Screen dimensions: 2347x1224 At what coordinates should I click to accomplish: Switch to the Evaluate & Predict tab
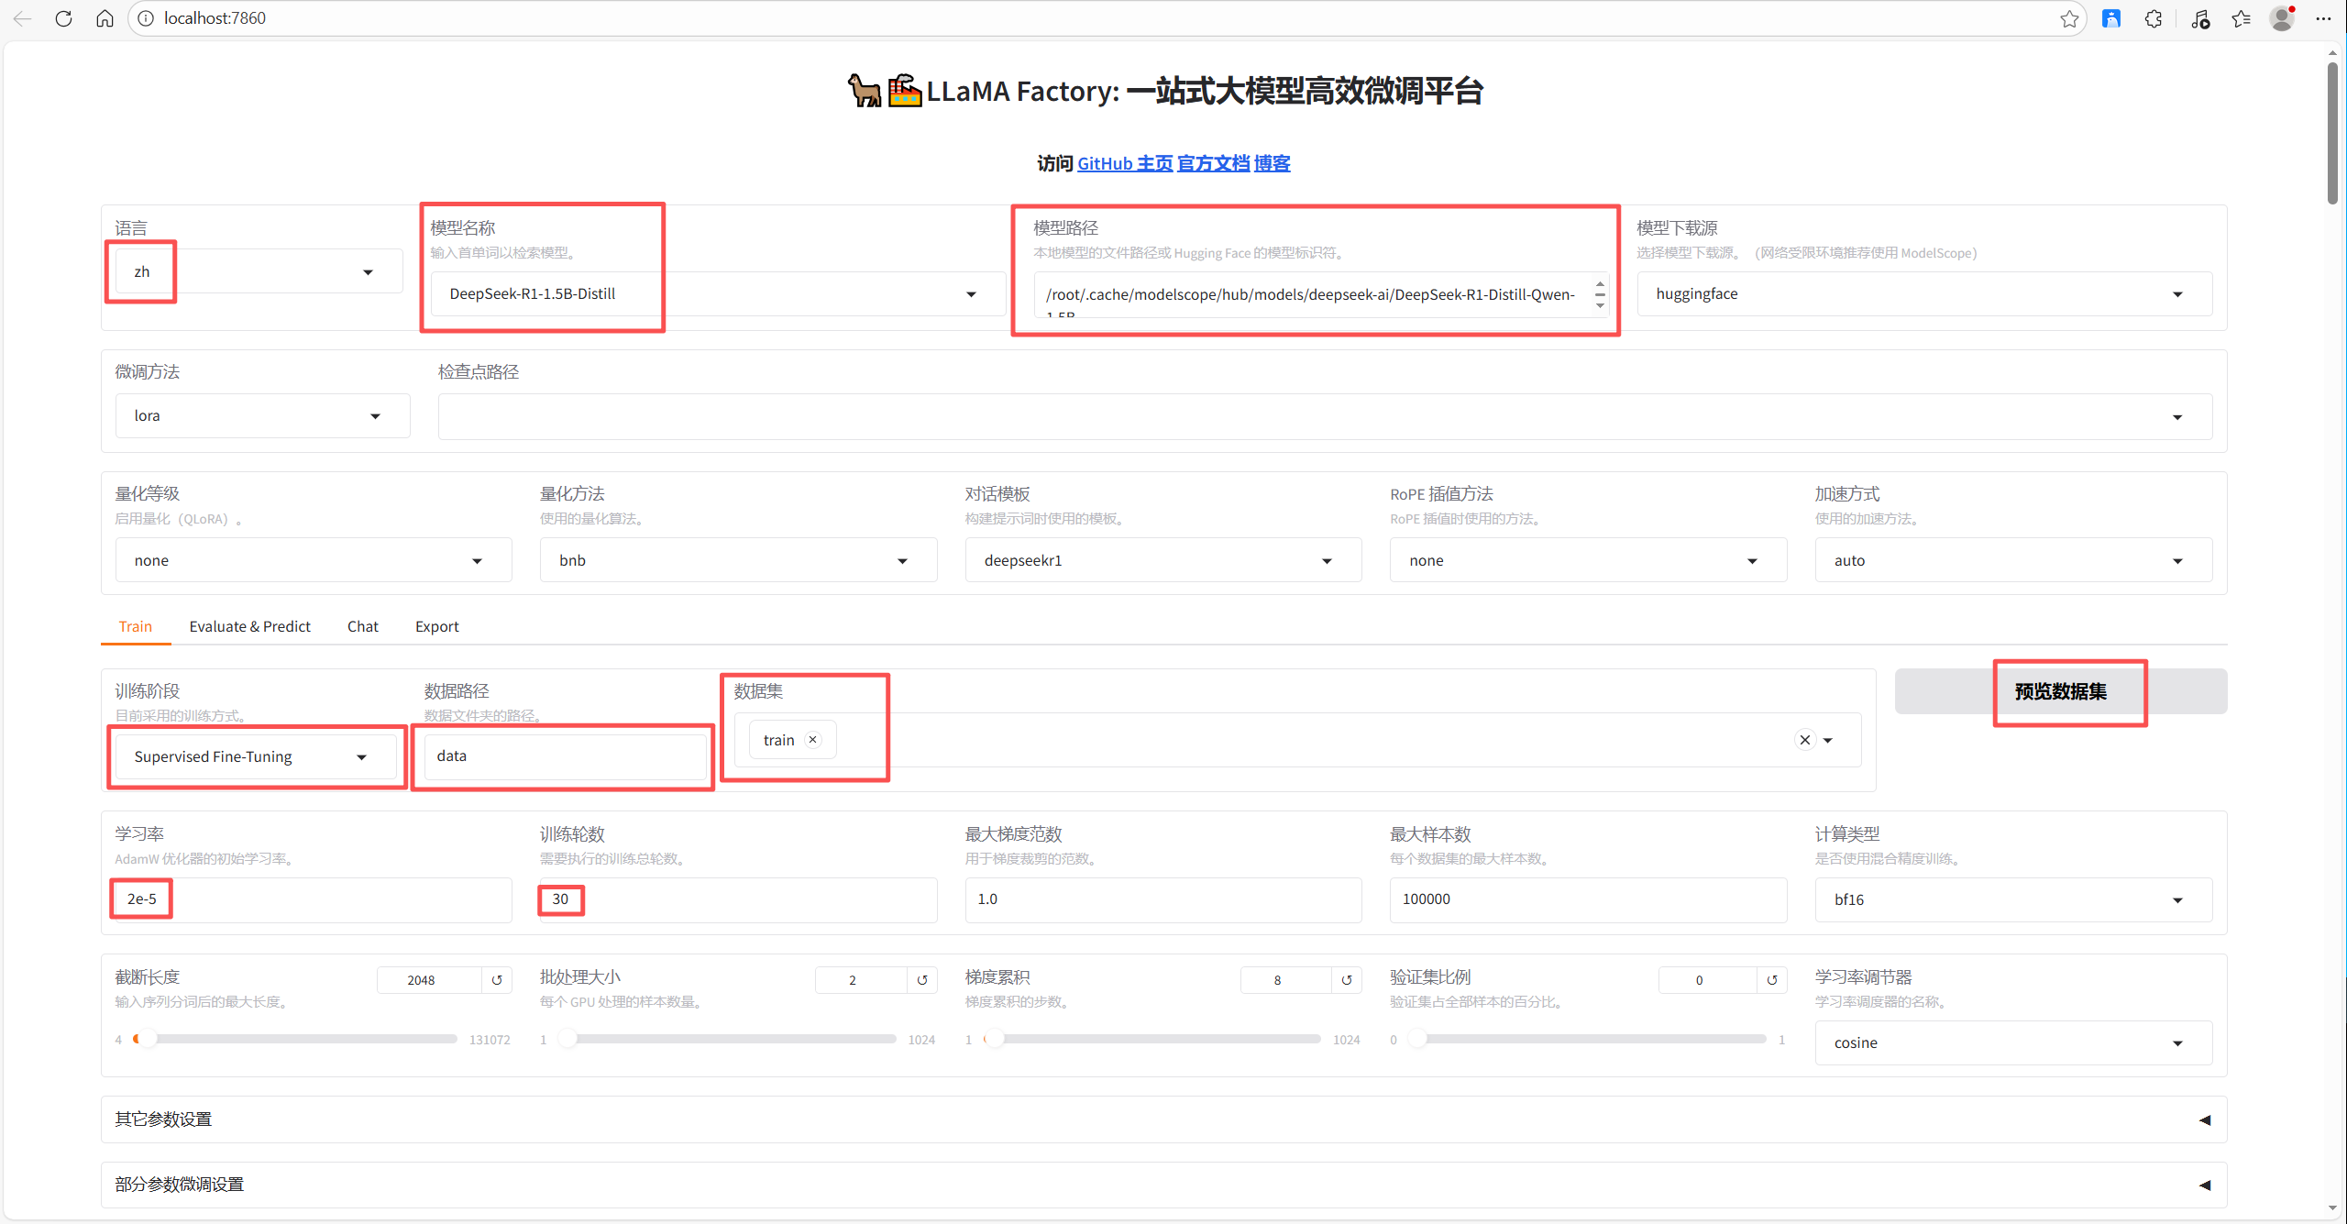249,626
